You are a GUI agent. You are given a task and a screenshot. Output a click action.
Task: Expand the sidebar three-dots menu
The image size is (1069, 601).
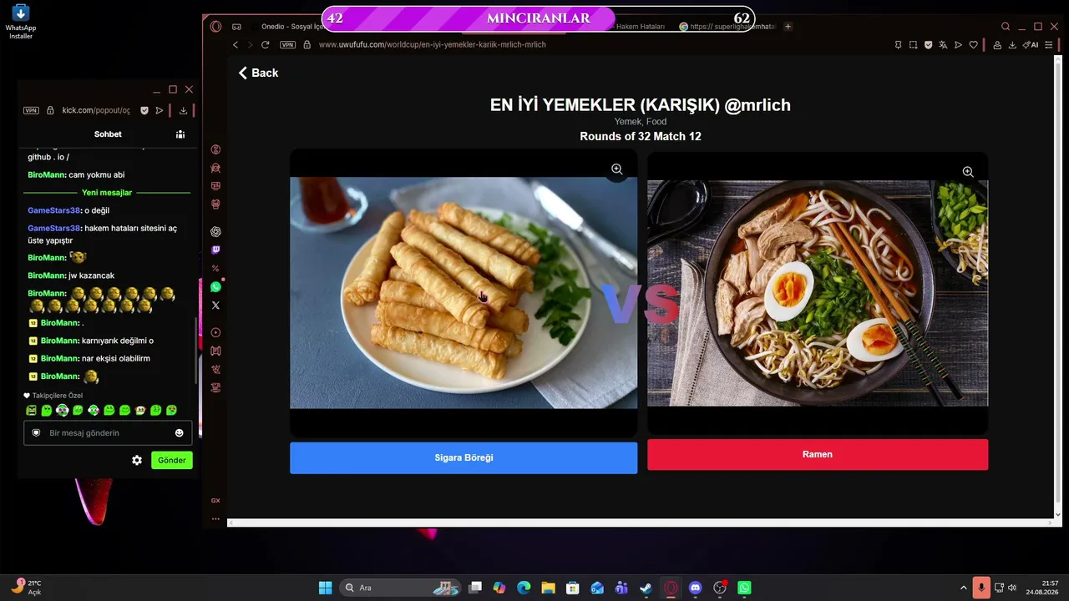[215, 518]
